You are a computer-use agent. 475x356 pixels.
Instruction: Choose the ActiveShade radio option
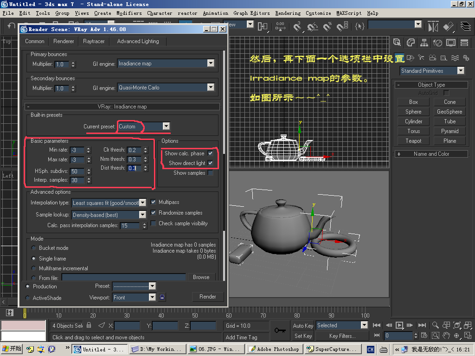tap(27, 298)
